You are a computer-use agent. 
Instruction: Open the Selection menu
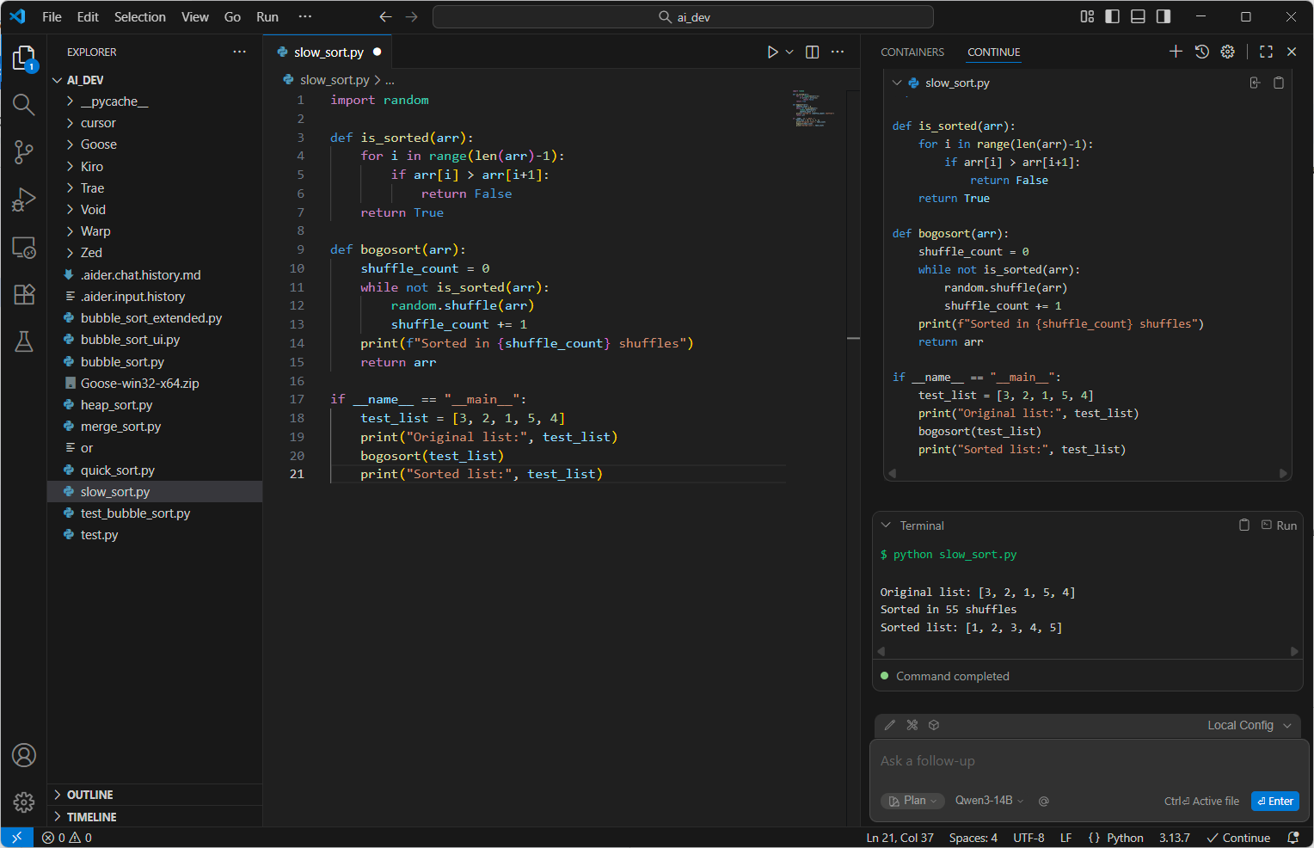(139, 17)
